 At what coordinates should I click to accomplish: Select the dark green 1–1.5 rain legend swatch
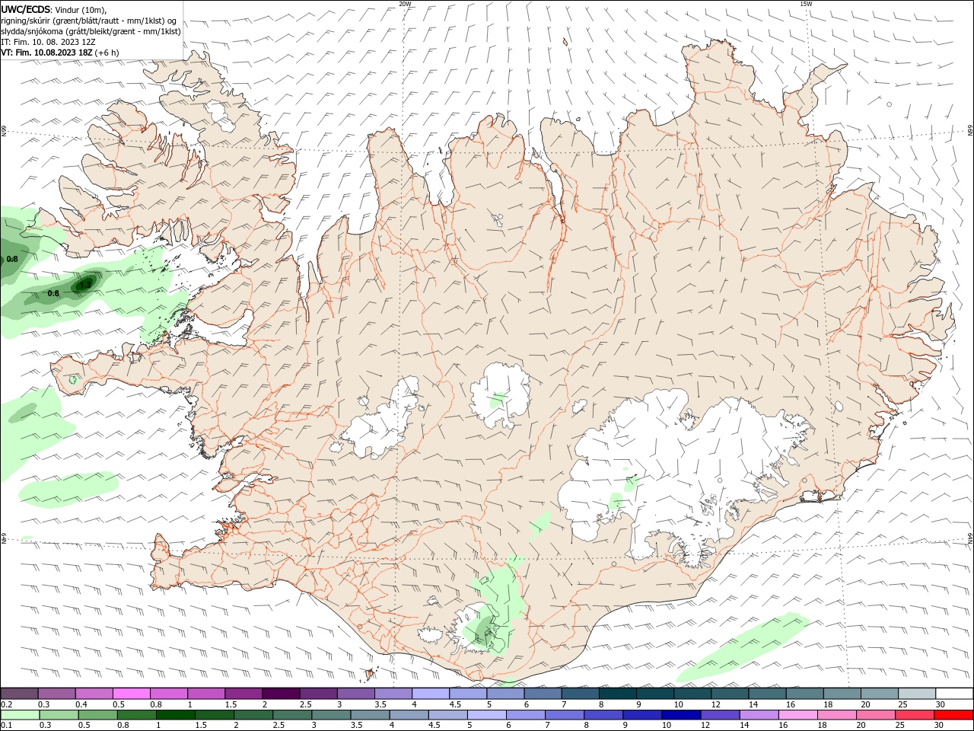(176, 715)
